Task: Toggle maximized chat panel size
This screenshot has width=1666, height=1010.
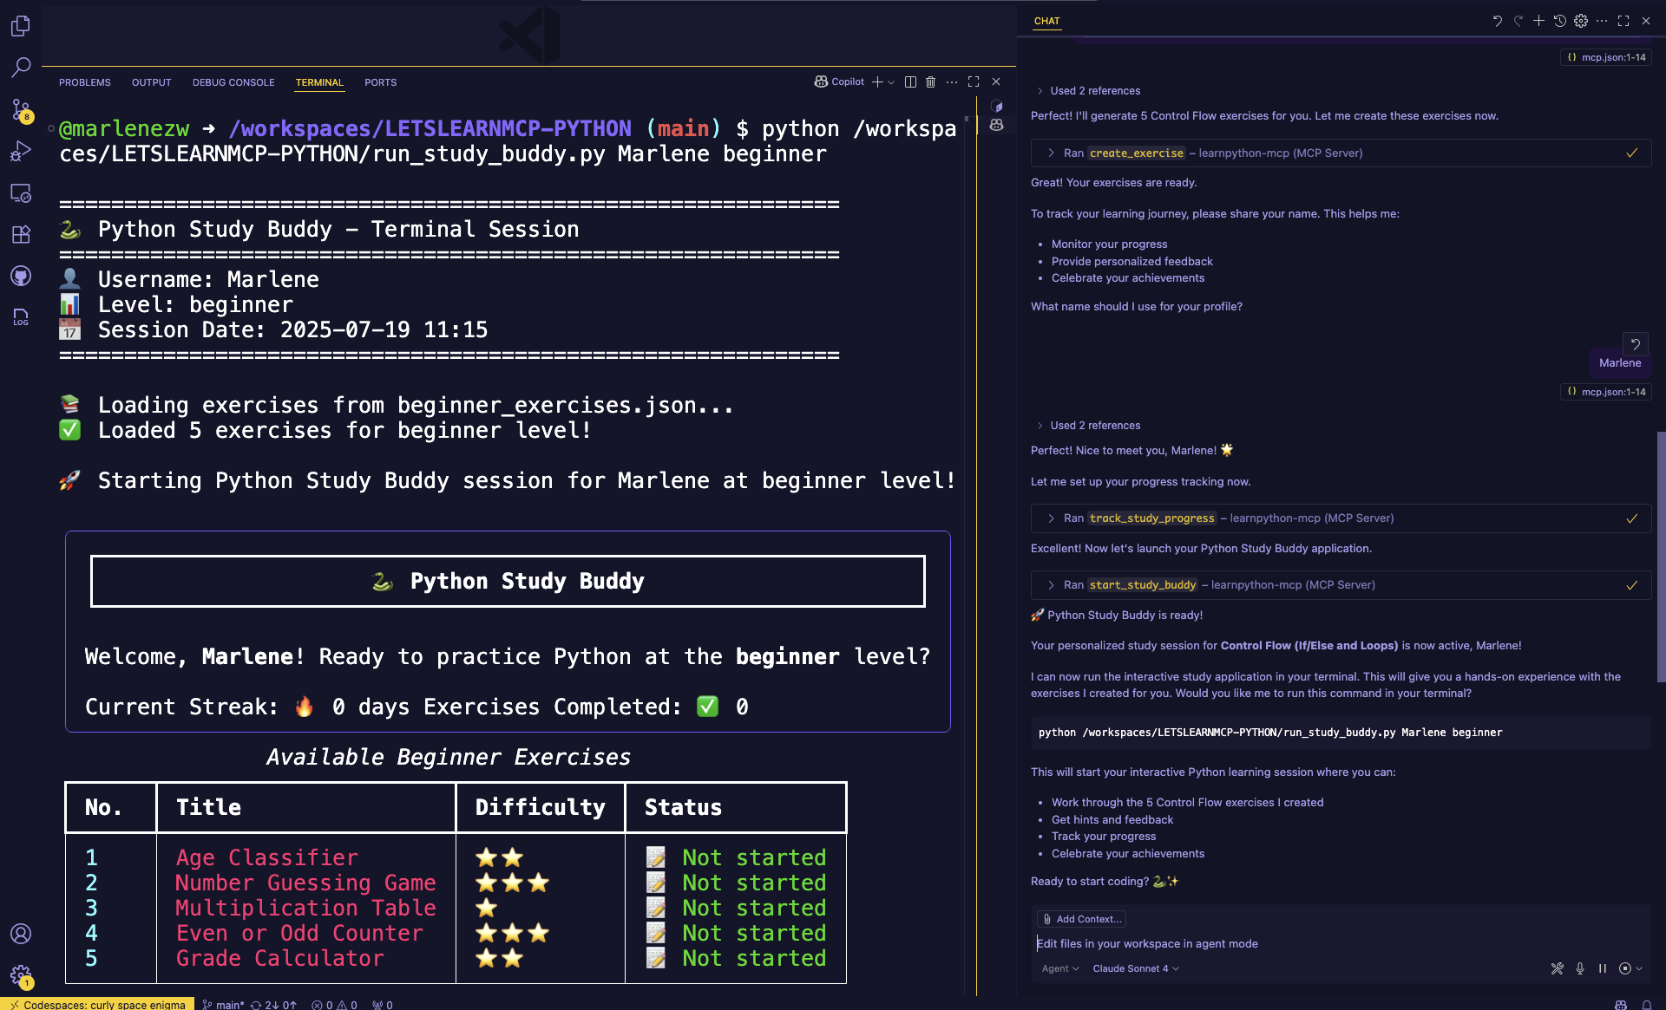Action: pos(1623,21)
